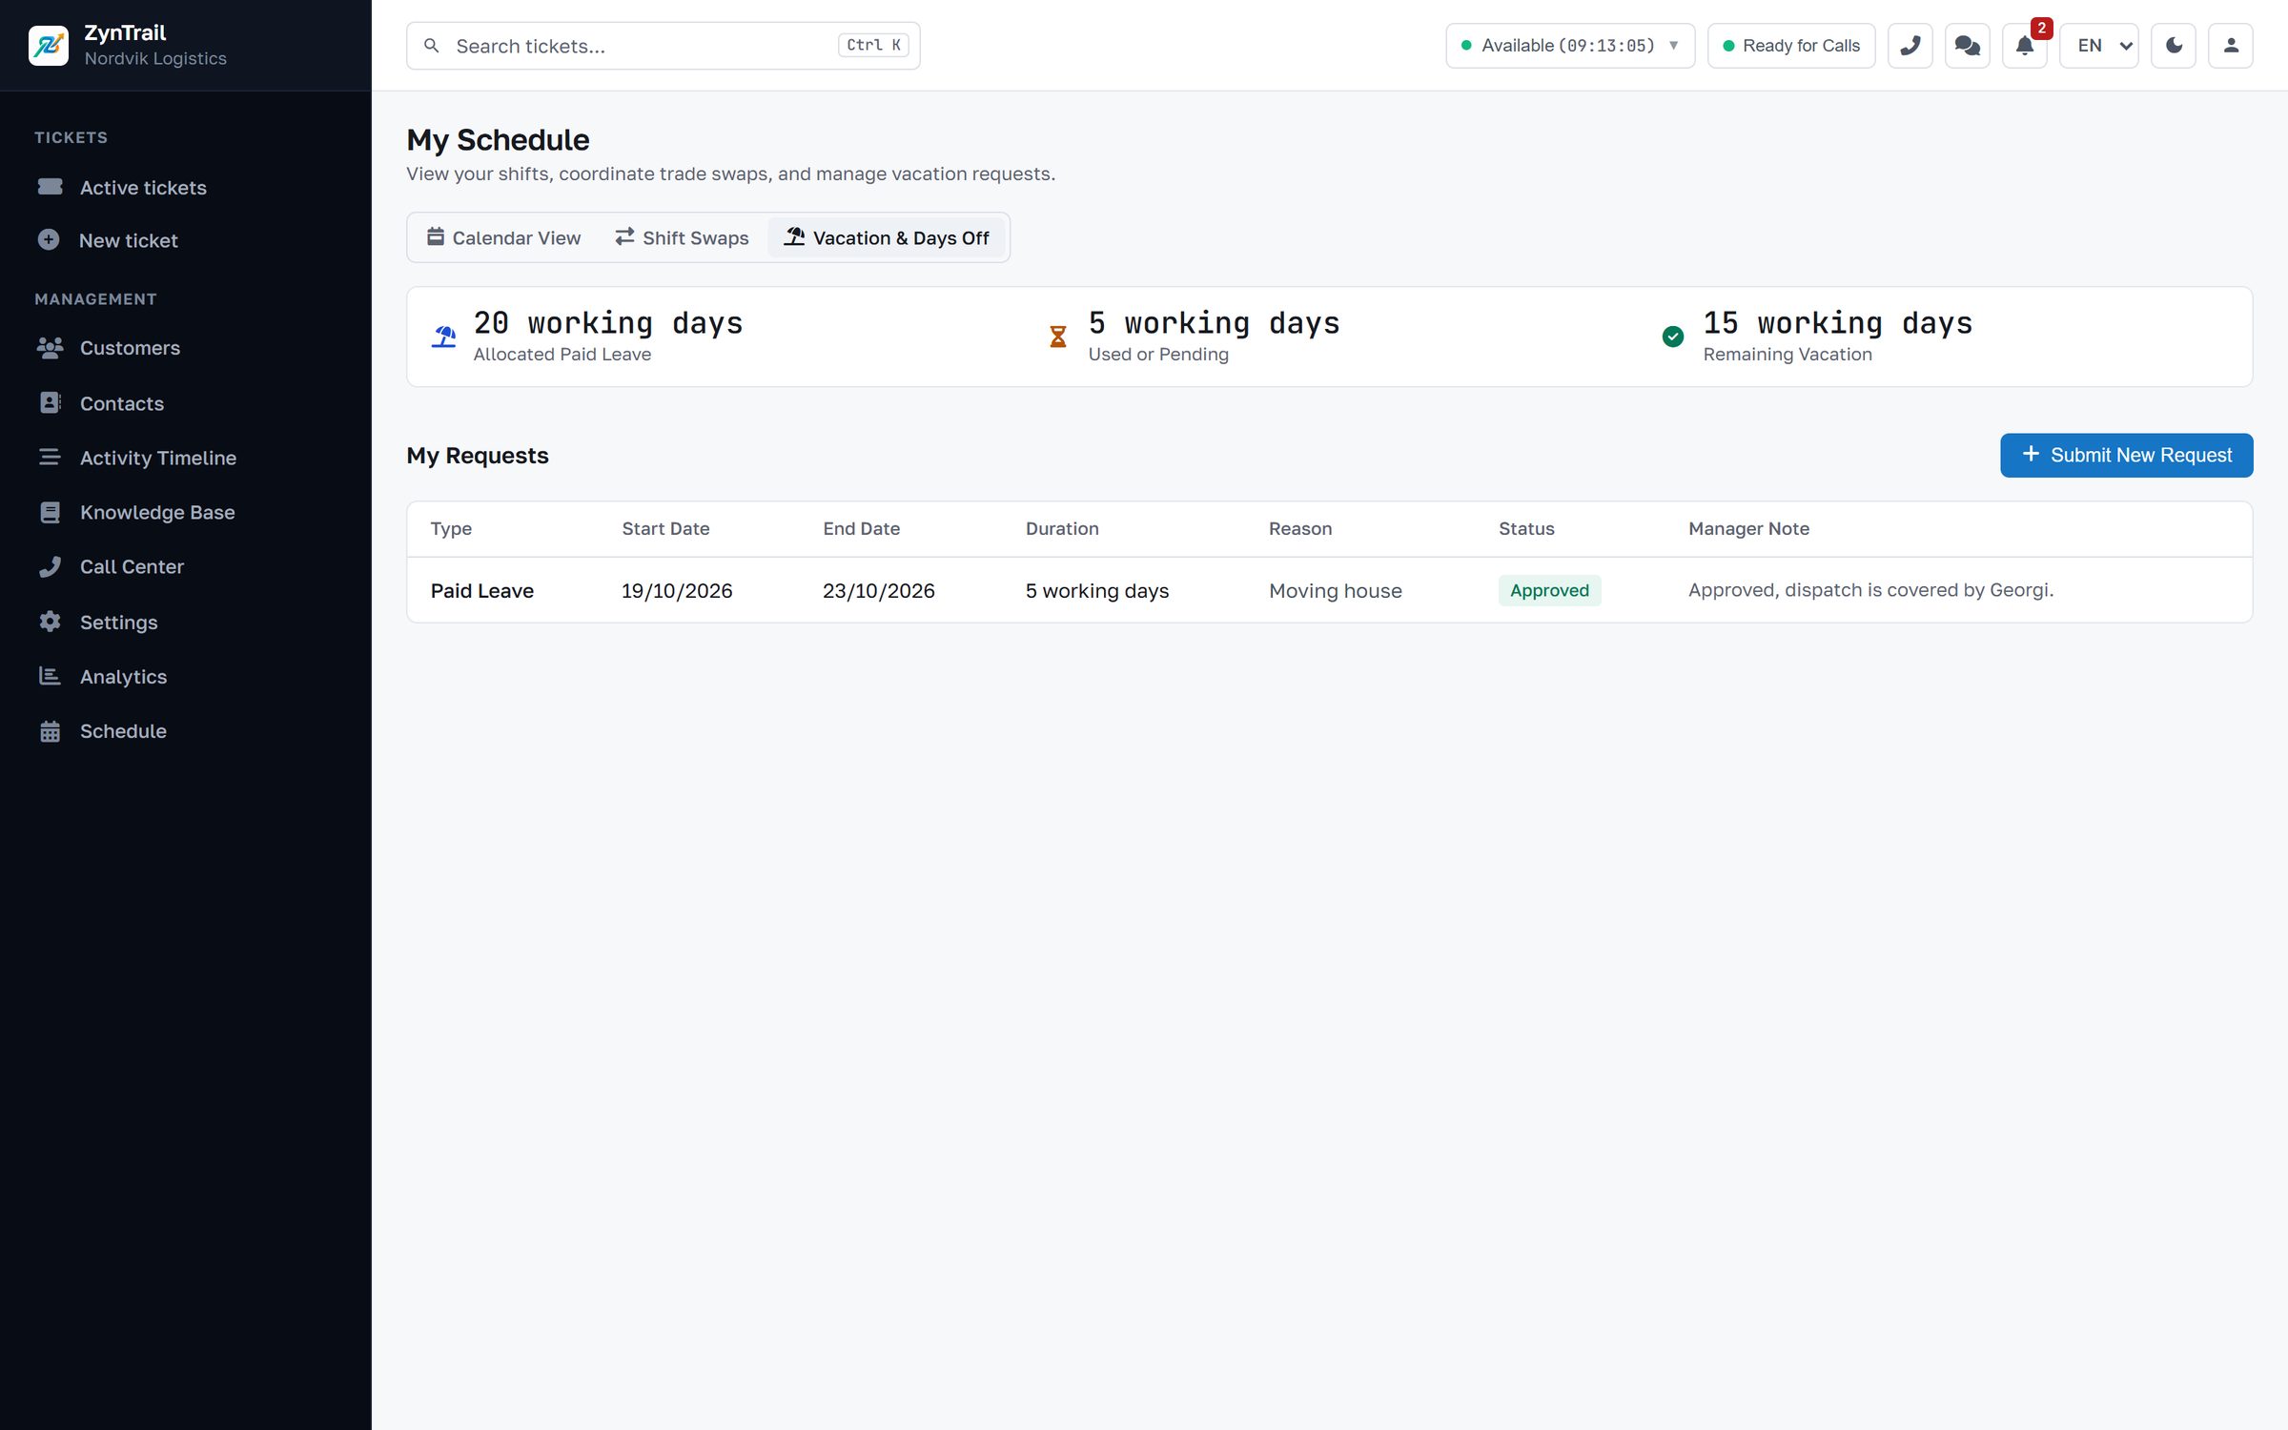2288x1430 pixels.
Task: Click the user profile icon
Action: pyautogui.click(x=2230, y=46)
